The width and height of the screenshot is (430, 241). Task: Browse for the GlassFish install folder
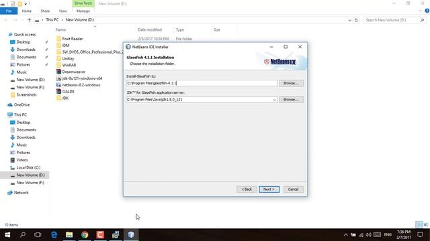tap(291, 83)
